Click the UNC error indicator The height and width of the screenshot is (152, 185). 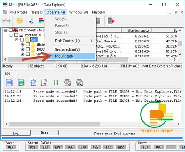(158, 147)
